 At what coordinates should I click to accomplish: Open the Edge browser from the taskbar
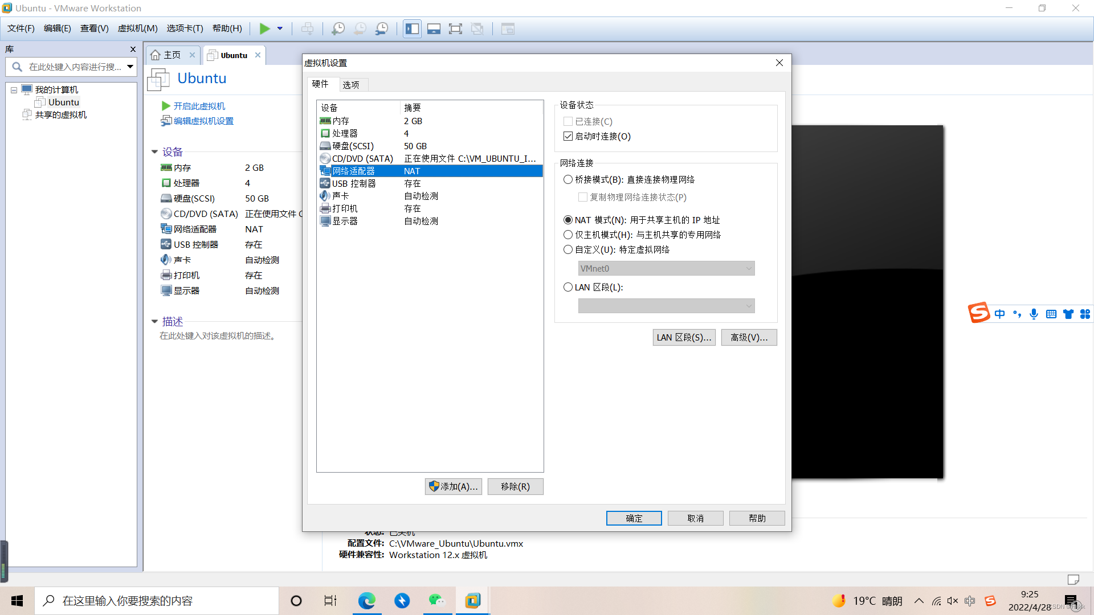pos(366,600)
